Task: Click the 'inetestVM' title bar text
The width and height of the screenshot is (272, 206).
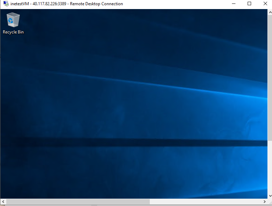Action: click(20, 4)
